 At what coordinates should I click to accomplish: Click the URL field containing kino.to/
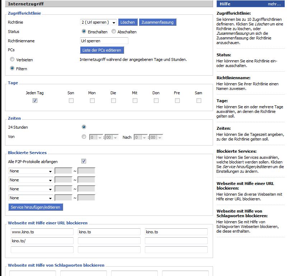point(42,241)
